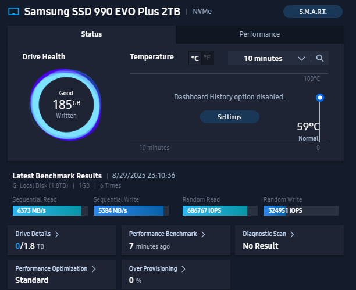Image resolution: width=356 pixels, height=290 pixels.
Task: Select Fahrenheit temperature unit
Action: (207, 58)
